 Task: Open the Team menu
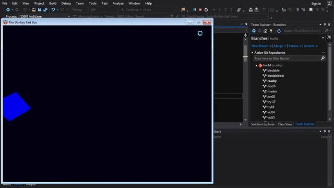tap(80, 4)
